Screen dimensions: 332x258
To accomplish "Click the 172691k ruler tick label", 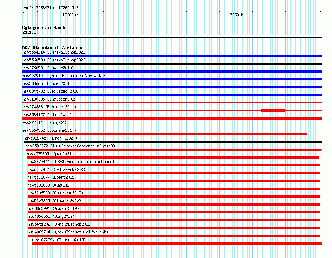I will pyautogui.click(x=235, y=15).
